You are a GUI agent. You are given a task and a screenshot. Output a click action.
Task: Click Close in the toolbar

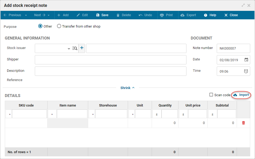tap(231, 15)
